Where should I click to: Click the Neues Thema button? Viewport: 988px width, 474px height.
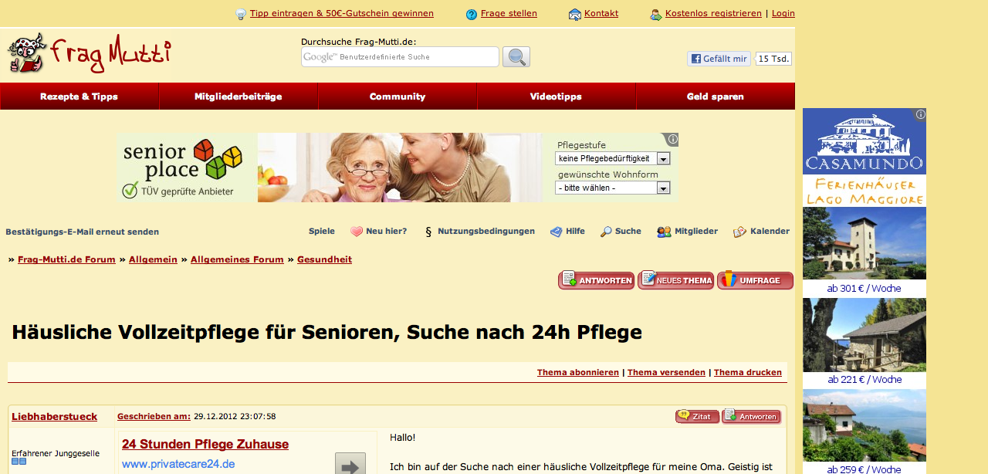point(675,280)
